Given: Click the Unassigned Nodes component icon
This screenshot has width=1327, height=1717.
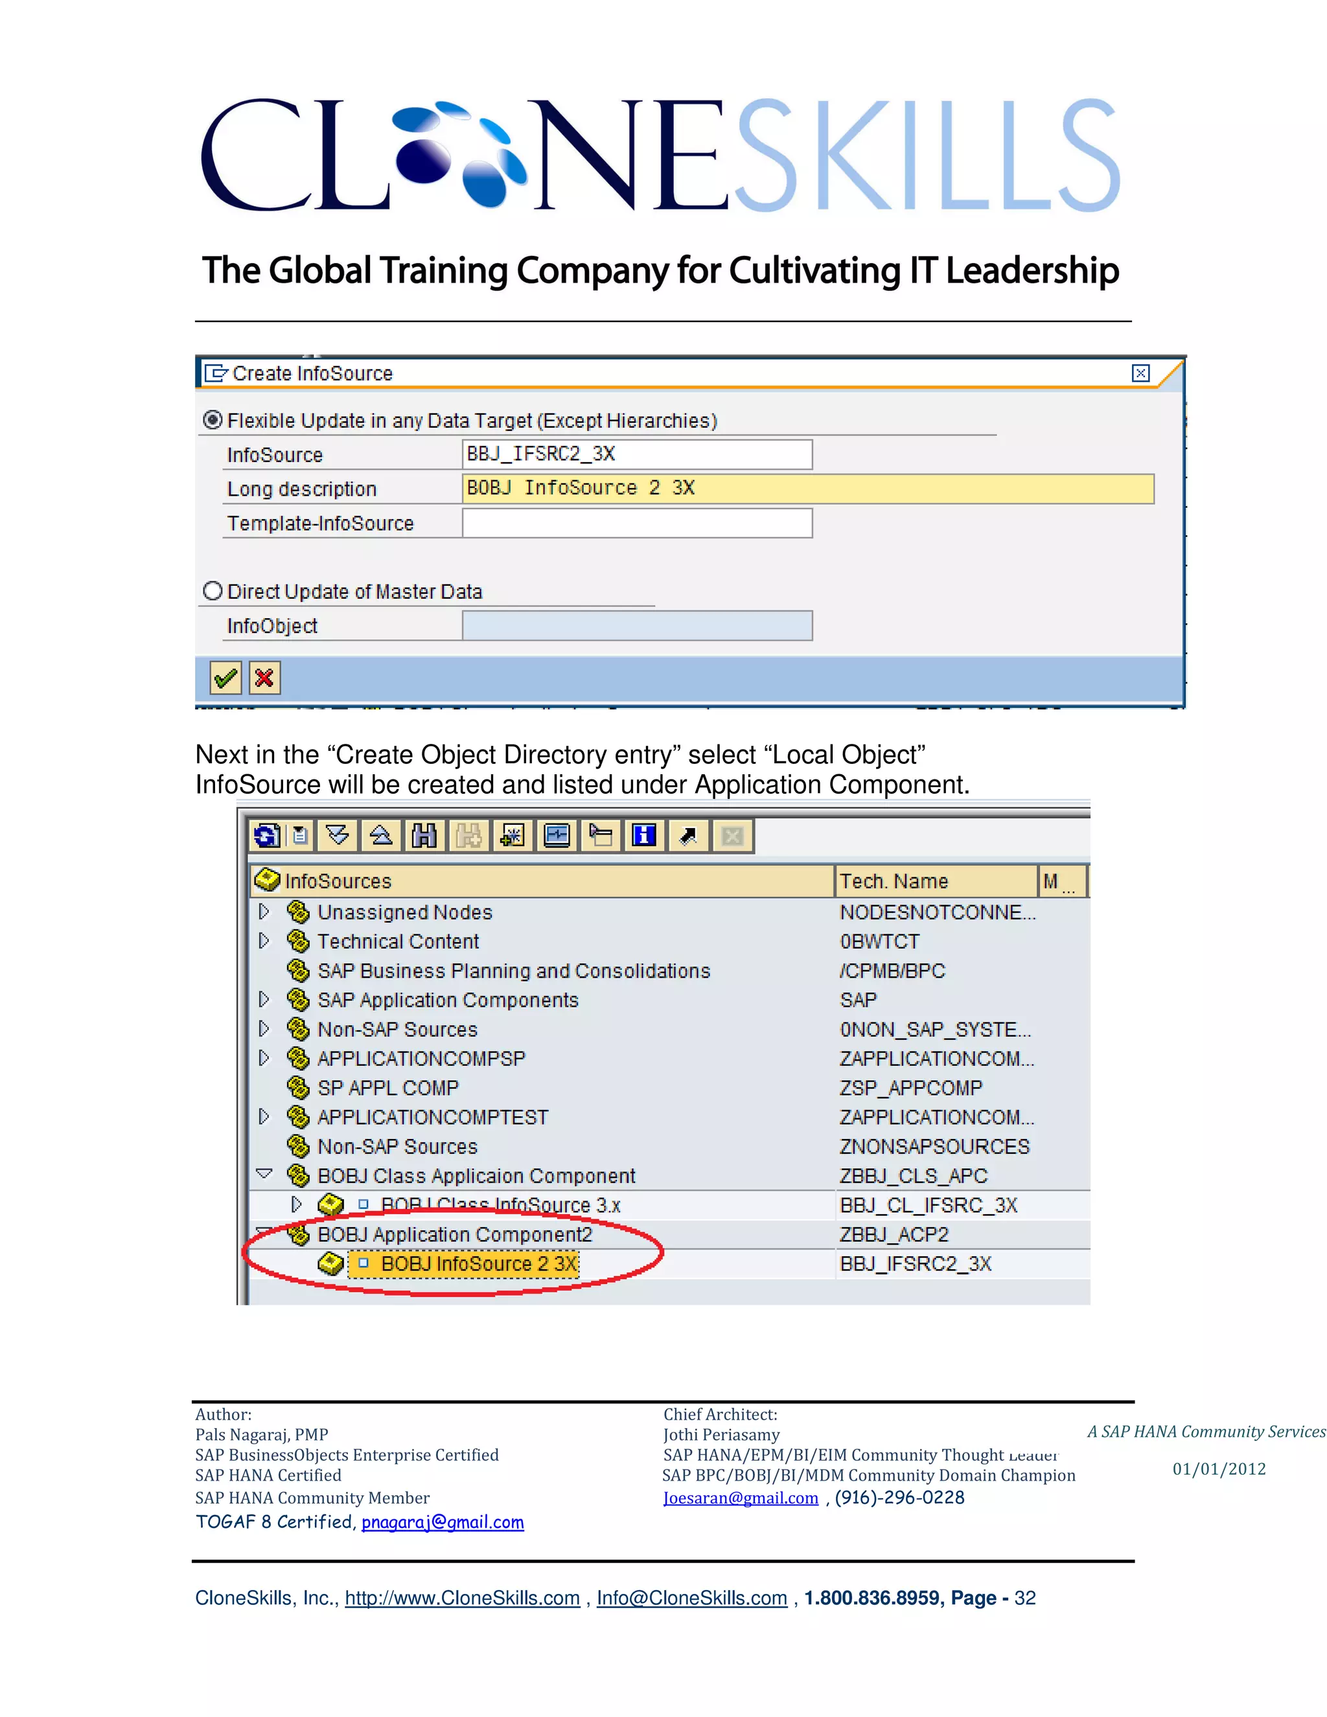Looking at the screenshot, I should (x=298, y=912).
